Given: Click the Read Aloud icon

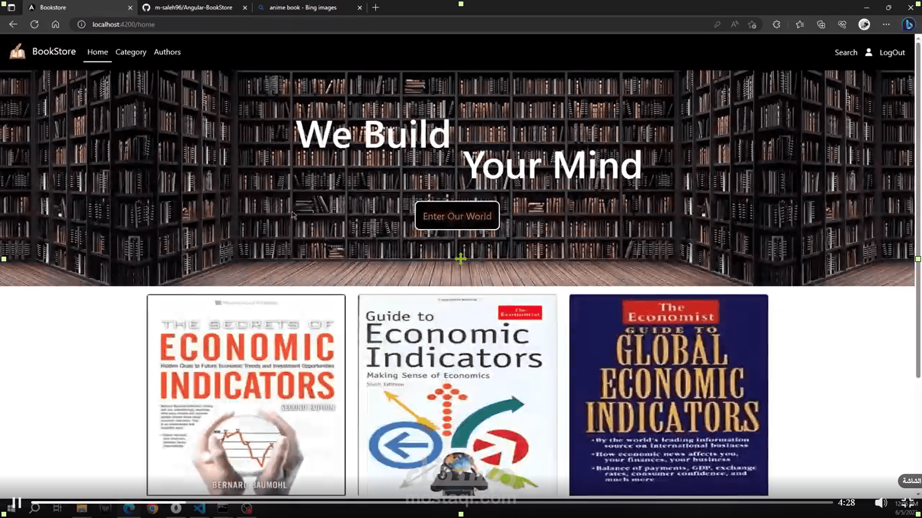Looking at the screenshot, I should (734, 24).
